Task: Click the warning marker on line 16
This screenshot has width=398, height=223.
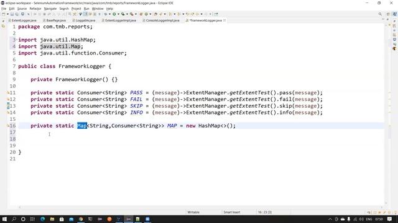Action: (8, 126)
